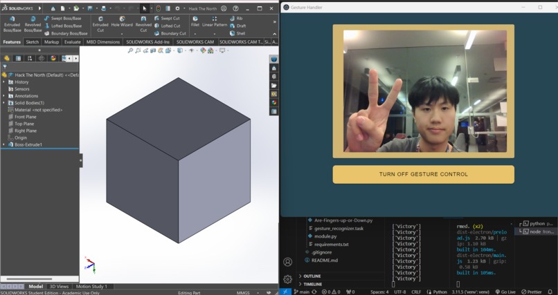Select the Draft feature
Screen dimensions: 558x295
pos(237,26)
